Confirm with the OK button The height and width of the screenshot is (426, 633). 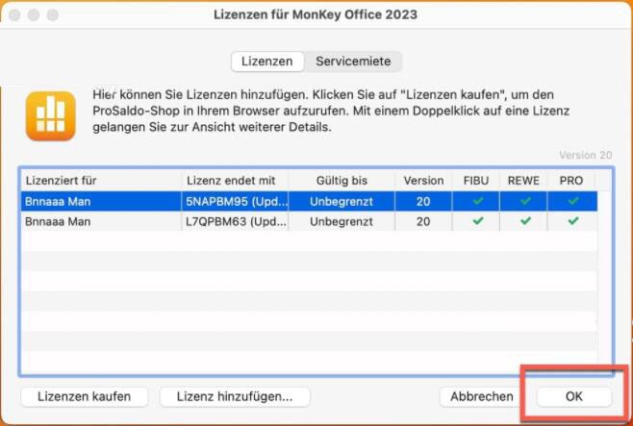pos(574,396)
